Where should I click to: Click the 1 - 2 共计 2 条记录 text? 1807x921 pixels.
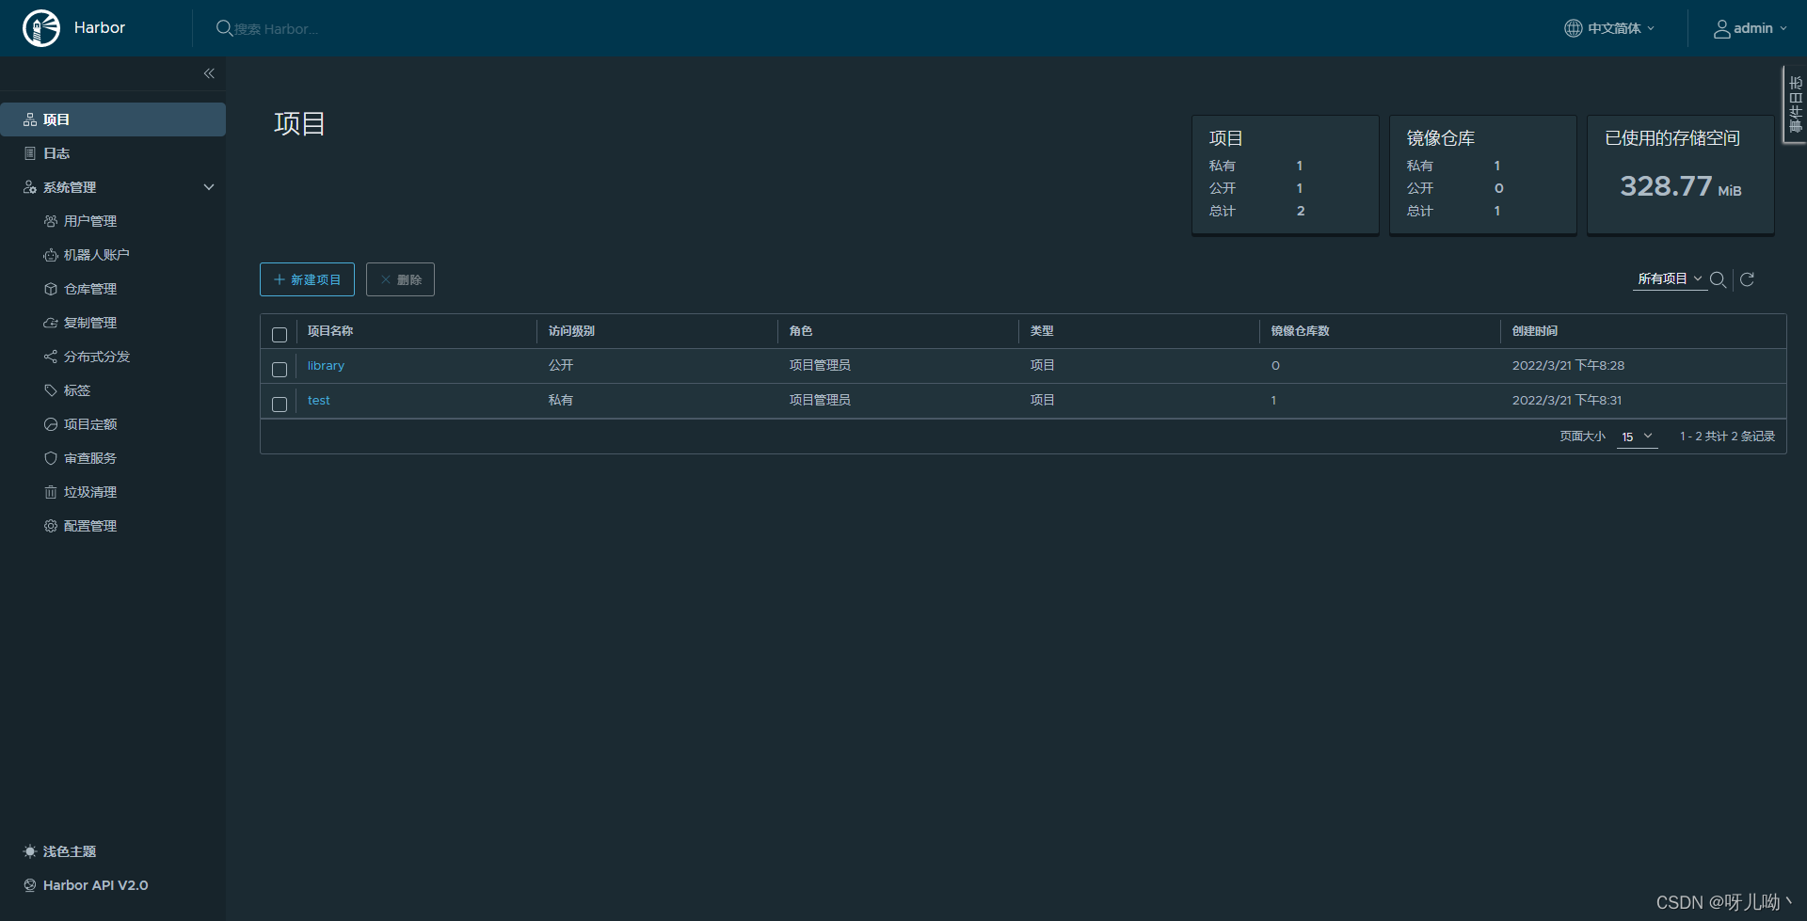pyautogui.click(x=1727, y=437)
